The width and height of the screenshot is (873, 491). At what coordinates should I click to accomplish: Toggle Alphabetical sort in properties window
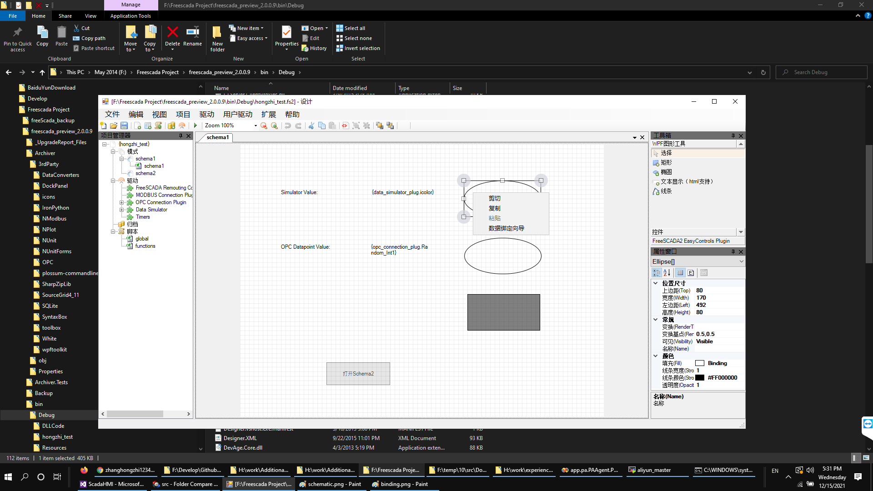(x=667, y=273)
